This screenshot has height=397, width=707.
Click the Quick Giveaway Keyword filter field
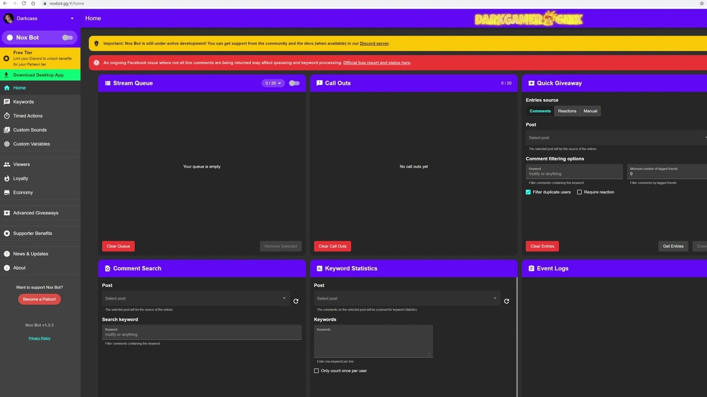point(574,171)
